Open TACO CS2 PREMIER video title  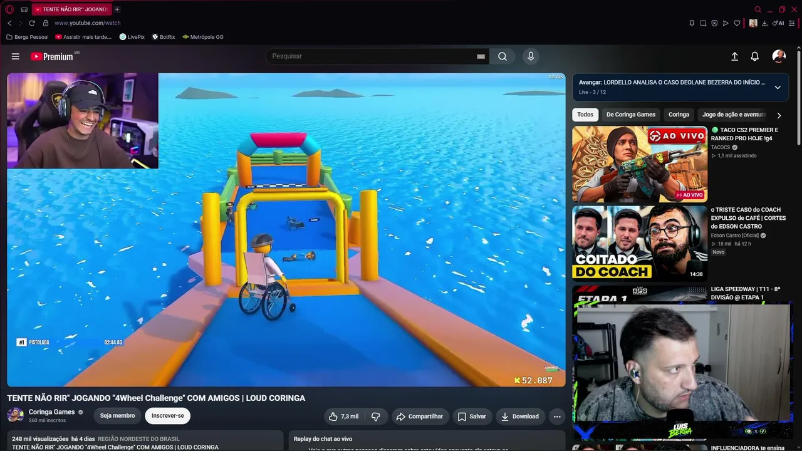(x=744, y=134)
